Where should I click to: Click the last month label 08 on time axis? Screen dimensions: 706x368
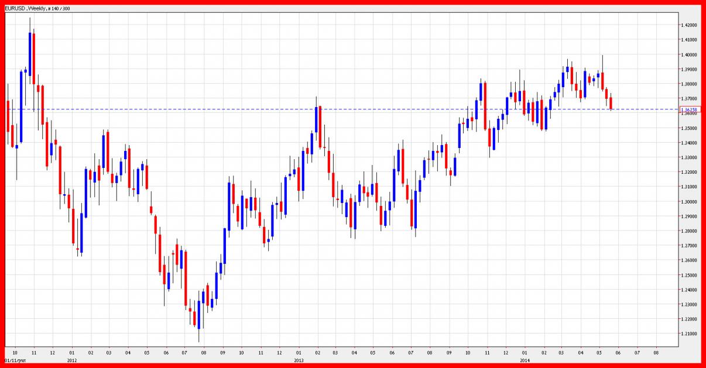656,353
